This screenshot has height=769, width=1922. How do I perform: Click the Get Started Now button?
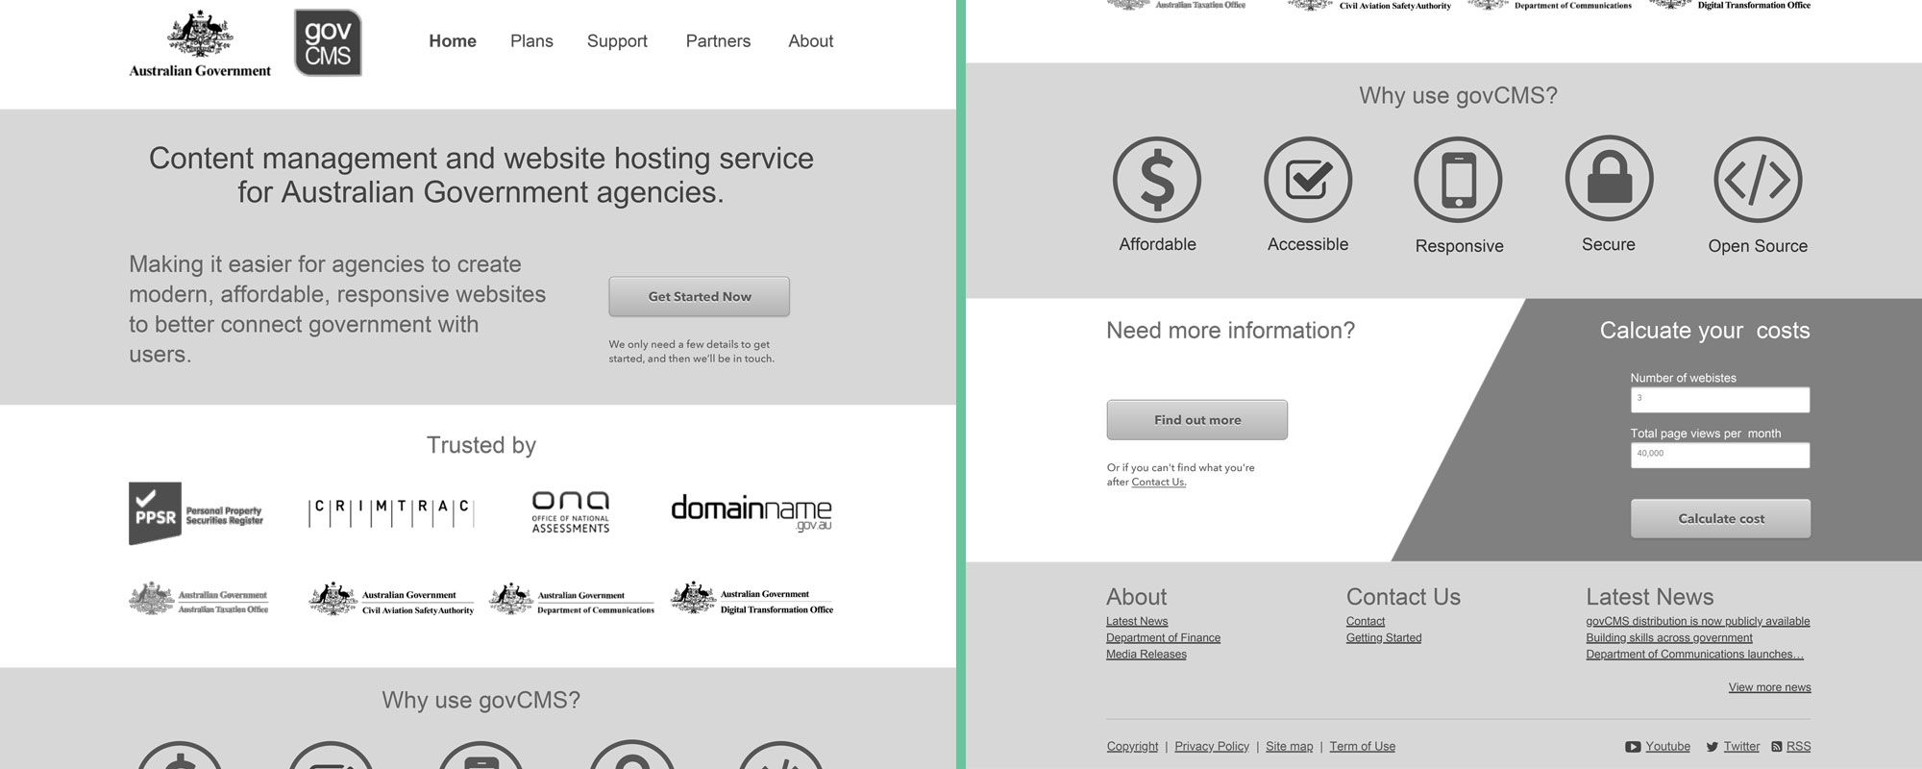click(699, 296)
